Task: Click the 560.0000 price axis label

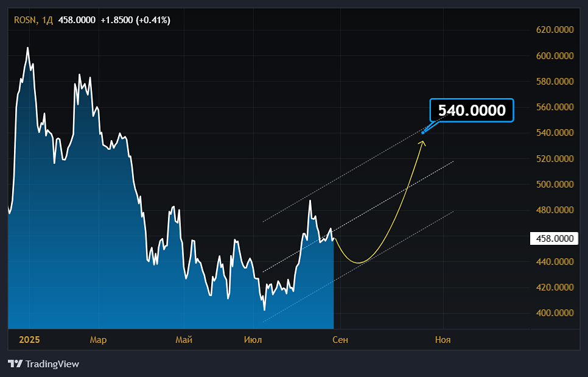Action: [555, 107]
